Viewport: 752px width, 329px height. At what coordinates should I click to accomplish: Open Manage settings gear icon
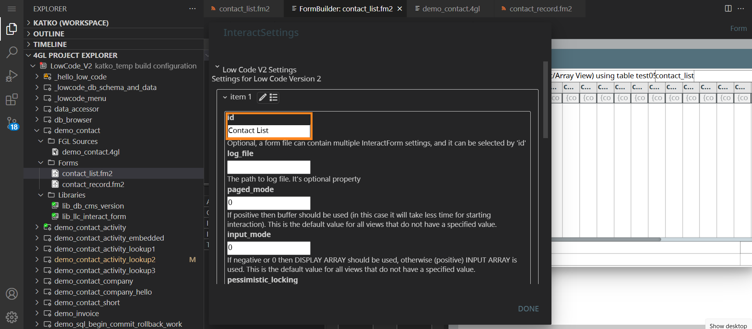tap(12, 317)
